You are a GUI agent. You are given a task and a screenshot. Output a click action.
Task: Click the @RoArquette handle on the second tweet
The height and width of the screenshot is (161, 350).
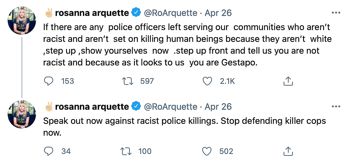click(x=170, y=106)
